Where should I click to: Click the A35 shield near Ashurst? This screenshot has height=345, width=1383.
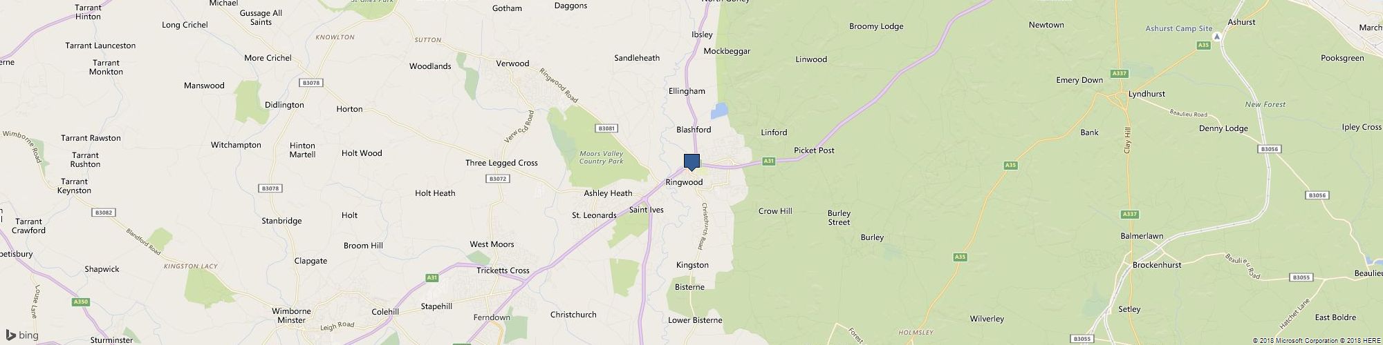1203,46
